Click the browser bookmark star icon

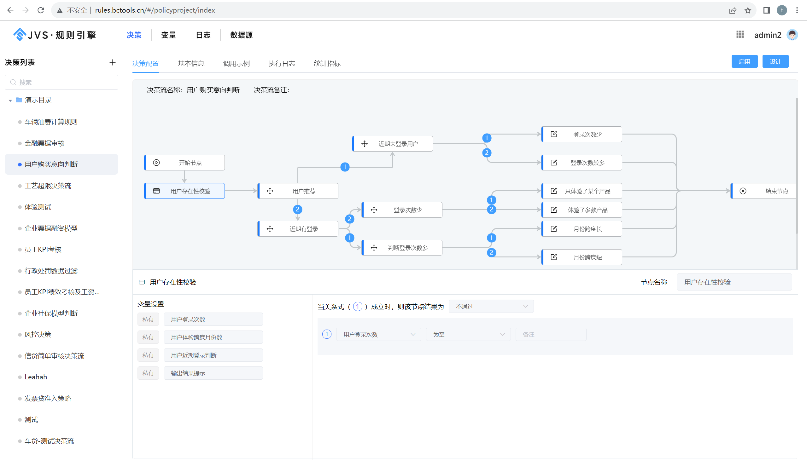[x=748, y=11]
